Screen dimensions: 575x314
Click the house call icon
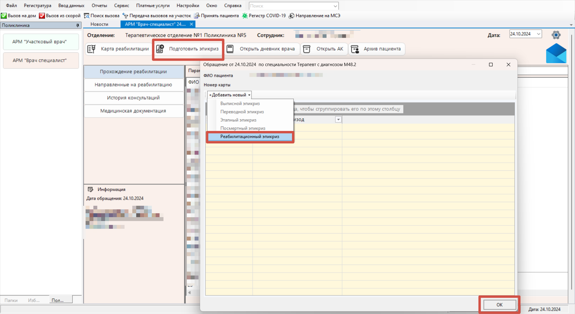[4, 16]
